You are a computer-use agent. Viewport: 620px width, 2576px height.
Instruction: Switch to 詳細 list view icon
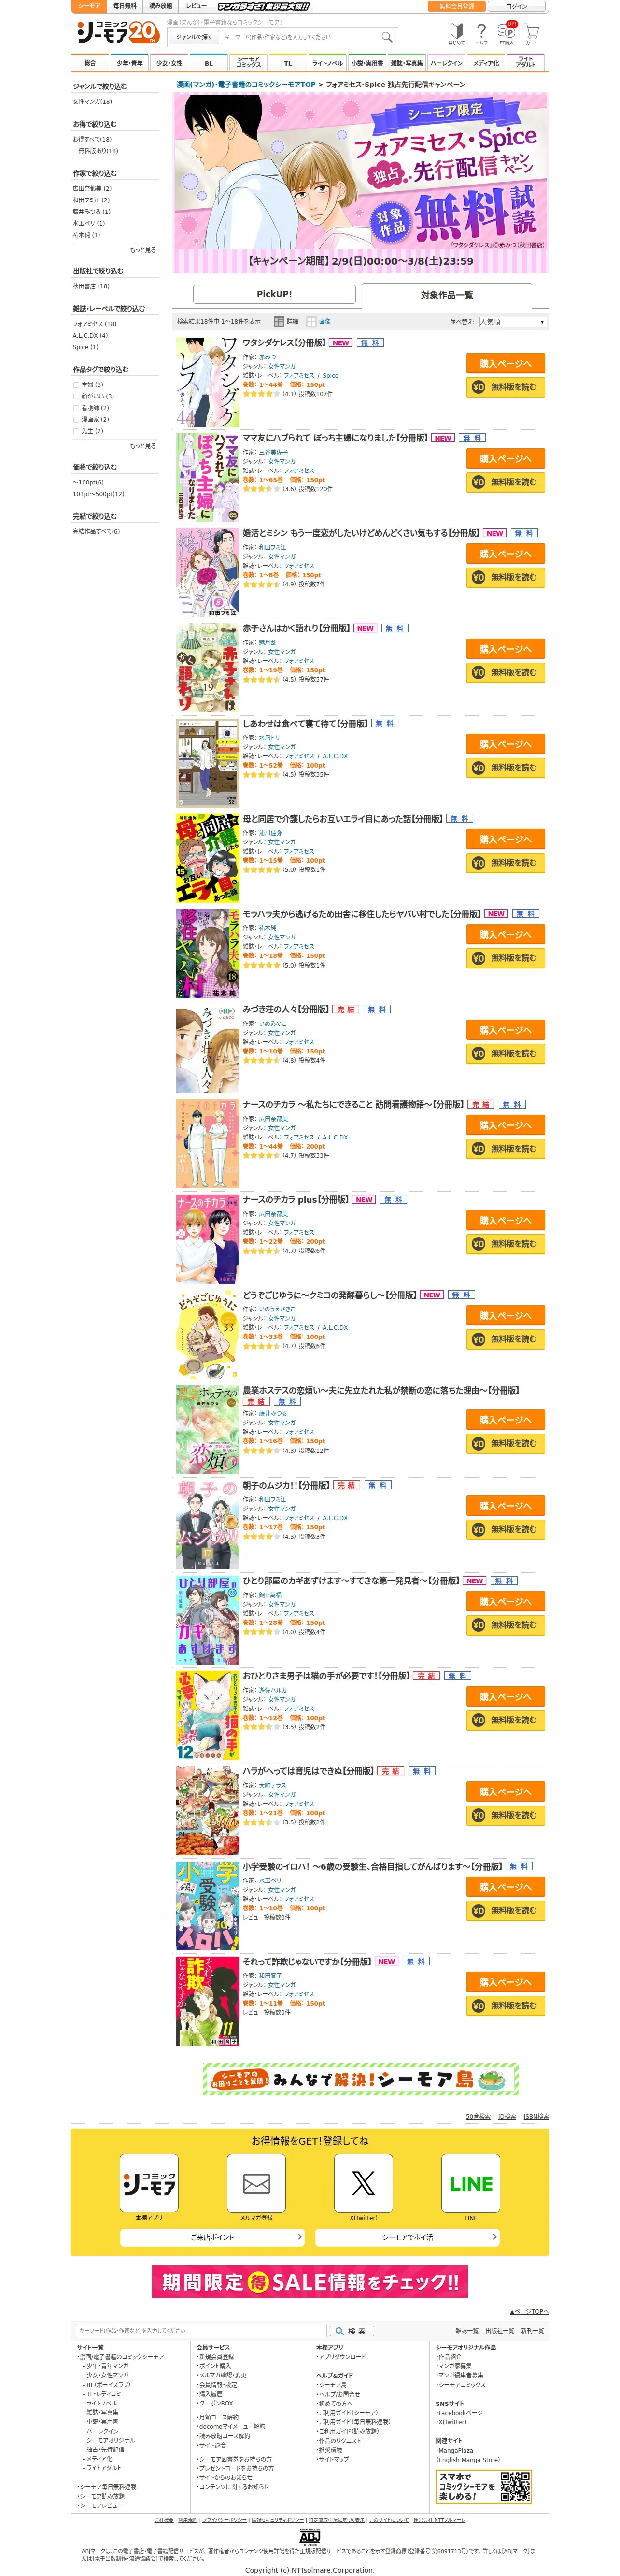click(279, 321)
